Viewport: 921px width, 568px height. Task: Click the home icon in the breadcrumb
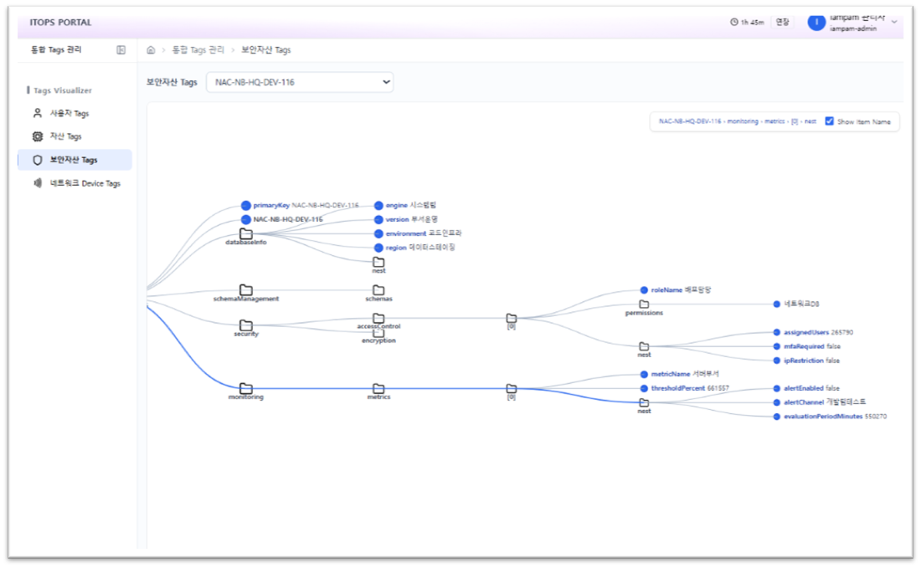[x=151, y=50]
